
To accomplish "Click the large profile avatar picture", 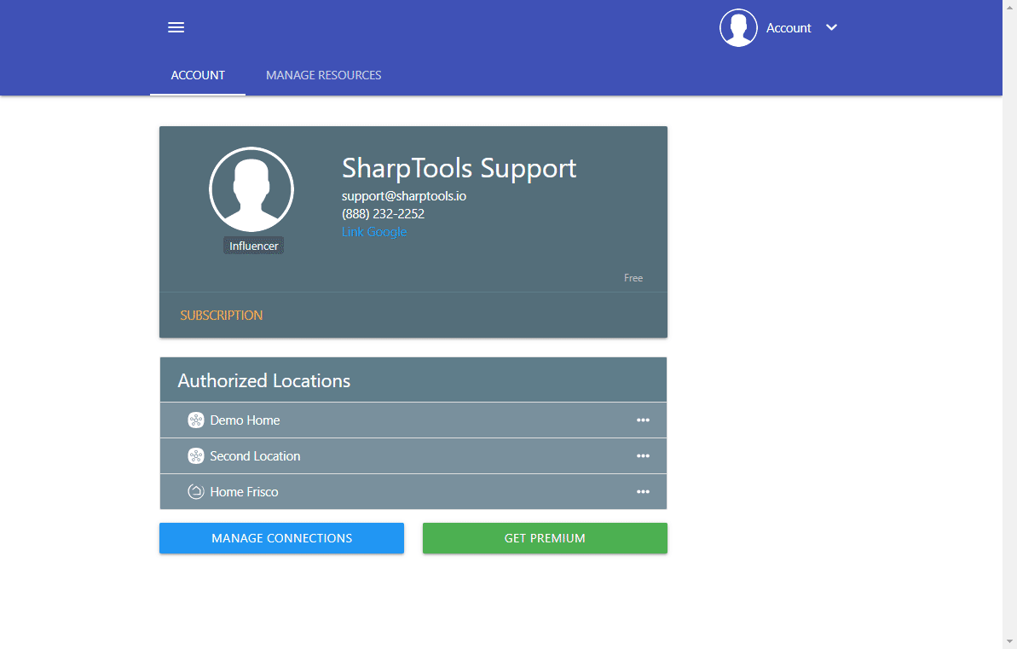I will pos(251,189).
